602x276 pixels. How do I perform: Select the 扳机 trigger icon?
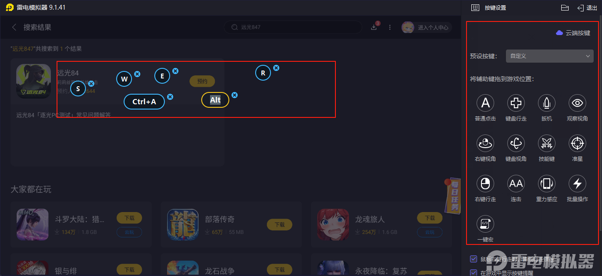point(547,103)
